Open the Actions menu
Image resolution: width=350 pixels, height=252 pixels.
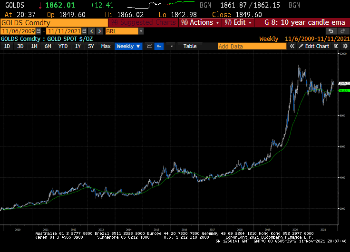200,22
